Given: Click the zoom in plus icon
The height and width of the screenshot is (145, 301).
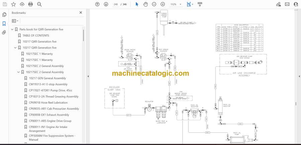Looking at the screenshot, I should click(x=163, y=4).
